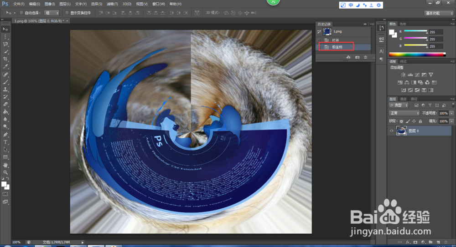Open Layers panel flyout menu
The width and height of the screenshot is (456, 247).
click(452, 99)
